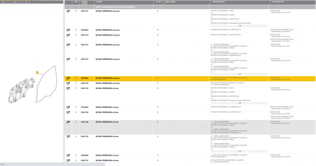Expand laminowana restrictions list for 50547122 str.lewa
316x166 pixels.
[239, 151]
